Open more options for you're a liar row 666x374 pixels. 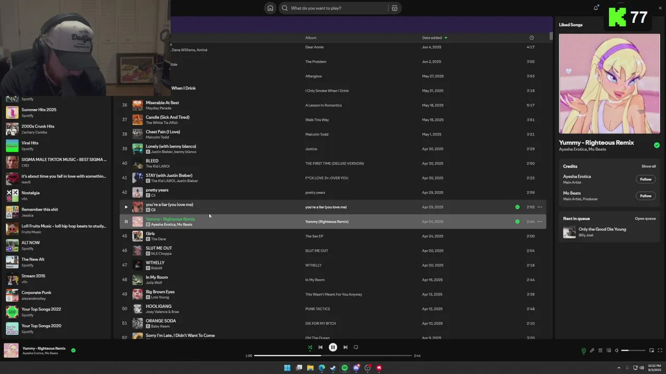(540, 207)
